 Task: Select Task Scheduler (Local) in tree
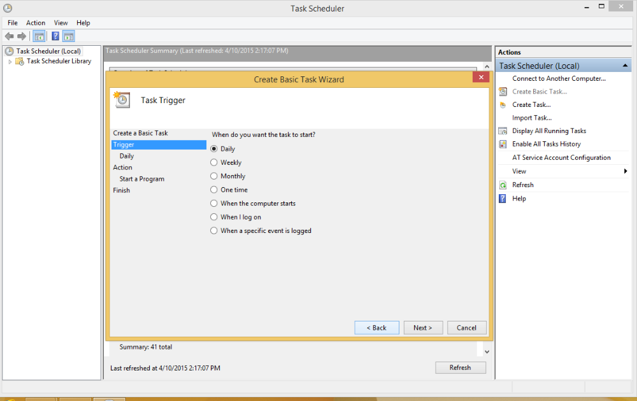coord(48,51)
